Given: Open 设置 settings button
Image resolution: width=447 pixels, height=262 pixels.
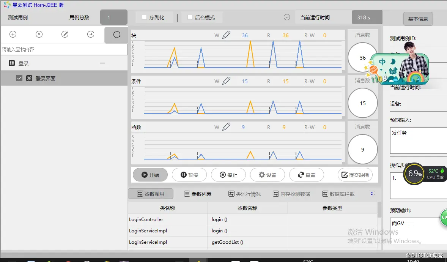Looking at the screenshot, I should (x=268, y=175).
